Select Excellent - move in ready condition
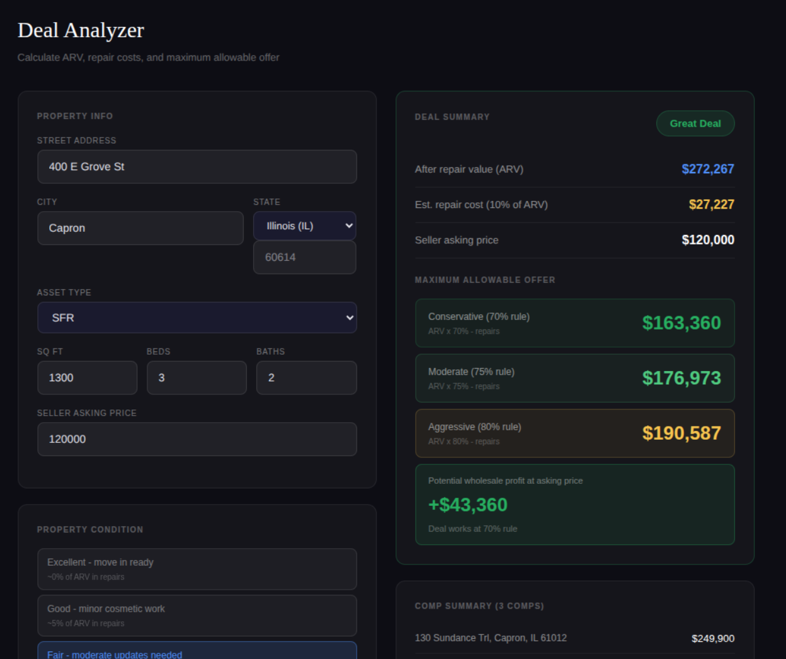Screen dimensions: 786x659 [x=196, y=569]
